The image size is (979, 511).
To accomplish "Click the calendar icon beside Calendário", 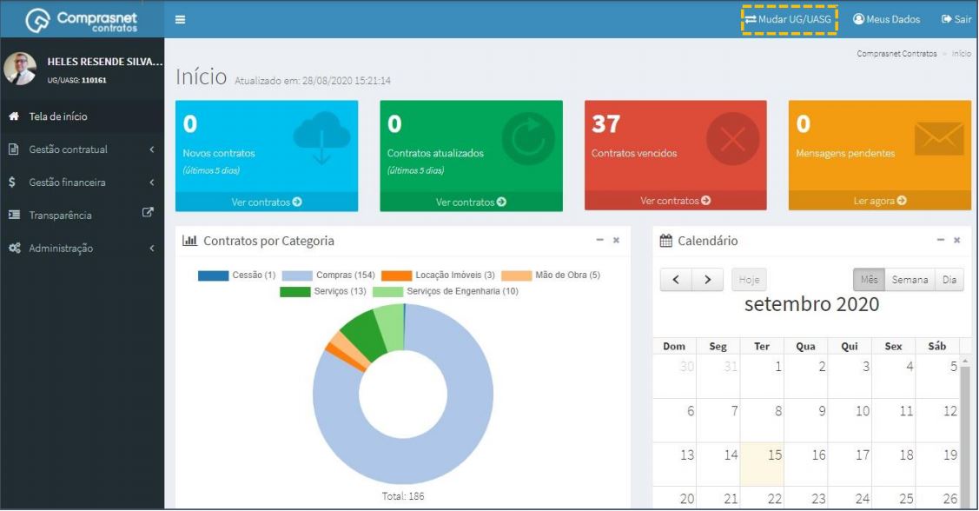I will 666,241.
